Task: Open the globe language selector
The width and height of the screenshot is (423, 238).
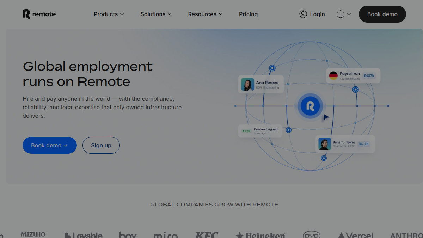Action: [341, 14]
